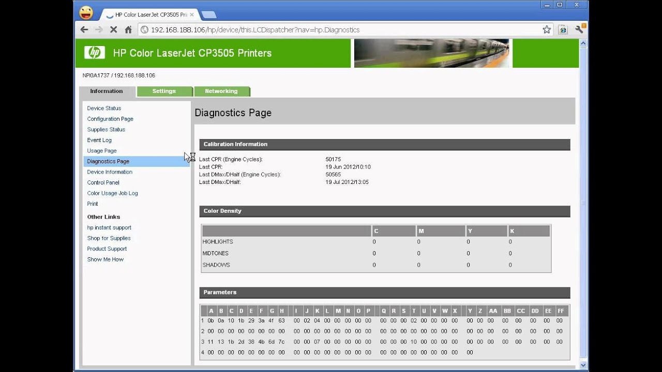This screenshot has width=662, height=372.
Task: Click the K column header in Color Density
Action: pos(529,231)
